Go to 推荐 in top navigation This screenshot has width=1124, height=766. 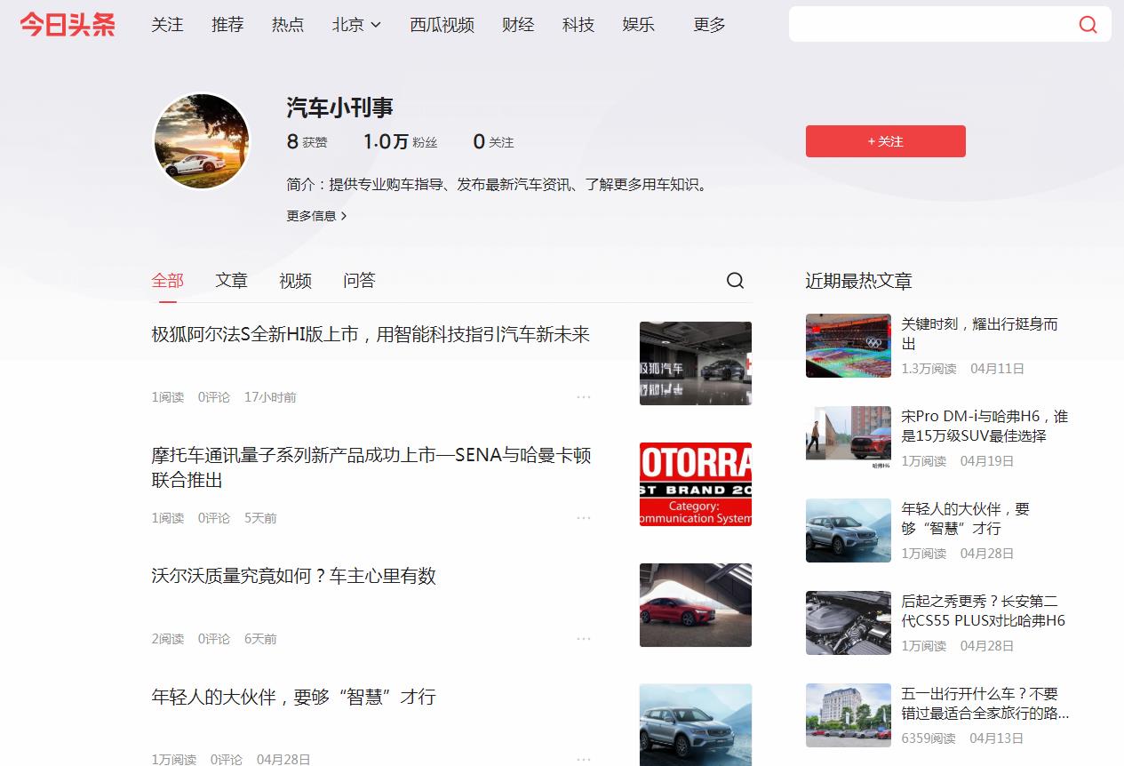[x=227, y=25]
